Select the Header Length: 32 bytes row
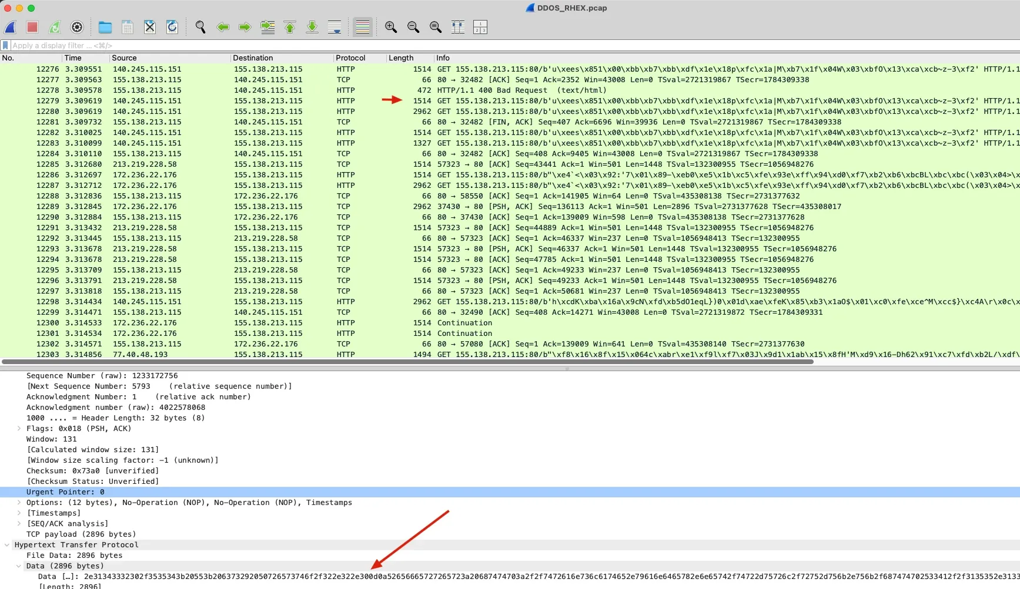Viewport: 1020px width, 589px height. point(510,418)
